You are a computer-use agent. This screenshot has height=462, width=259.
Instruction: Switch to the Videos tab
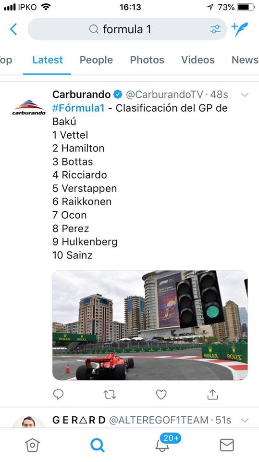click(198, 60)
